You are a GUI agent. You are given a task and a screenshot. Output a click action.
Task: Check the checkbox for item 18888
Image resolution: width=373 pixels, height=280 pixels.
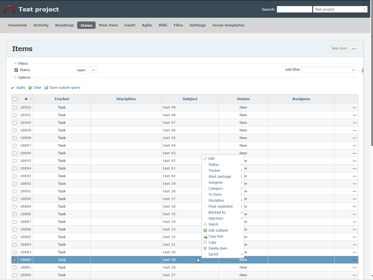click(x=14, y=214)
